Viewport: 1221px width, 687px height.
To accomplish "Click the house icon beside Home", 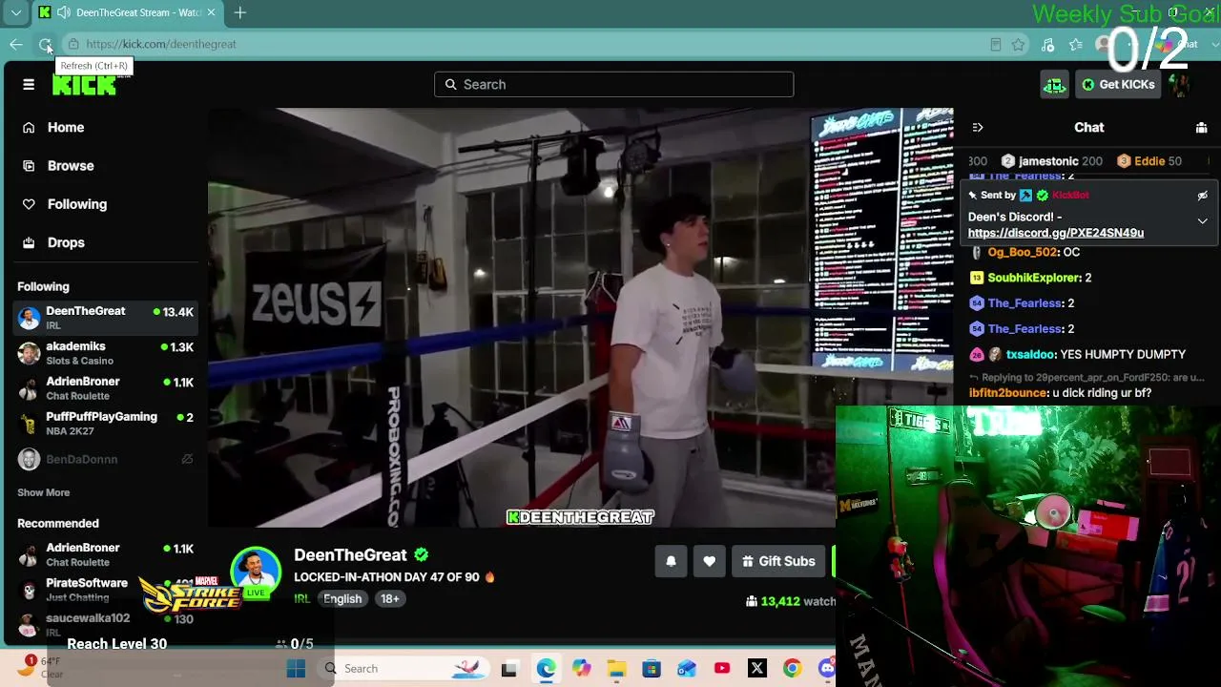I will tap(29, 128).
